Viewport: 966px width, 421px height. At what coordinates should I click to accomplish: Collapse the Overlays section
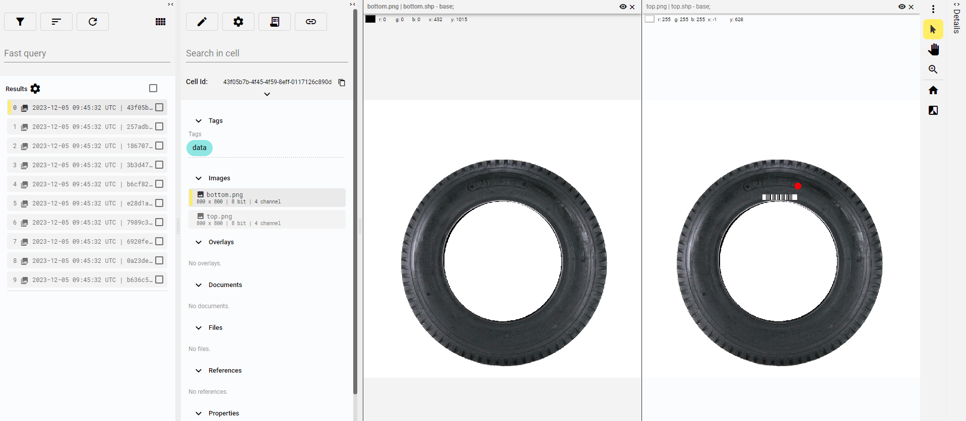pos(199,242)
